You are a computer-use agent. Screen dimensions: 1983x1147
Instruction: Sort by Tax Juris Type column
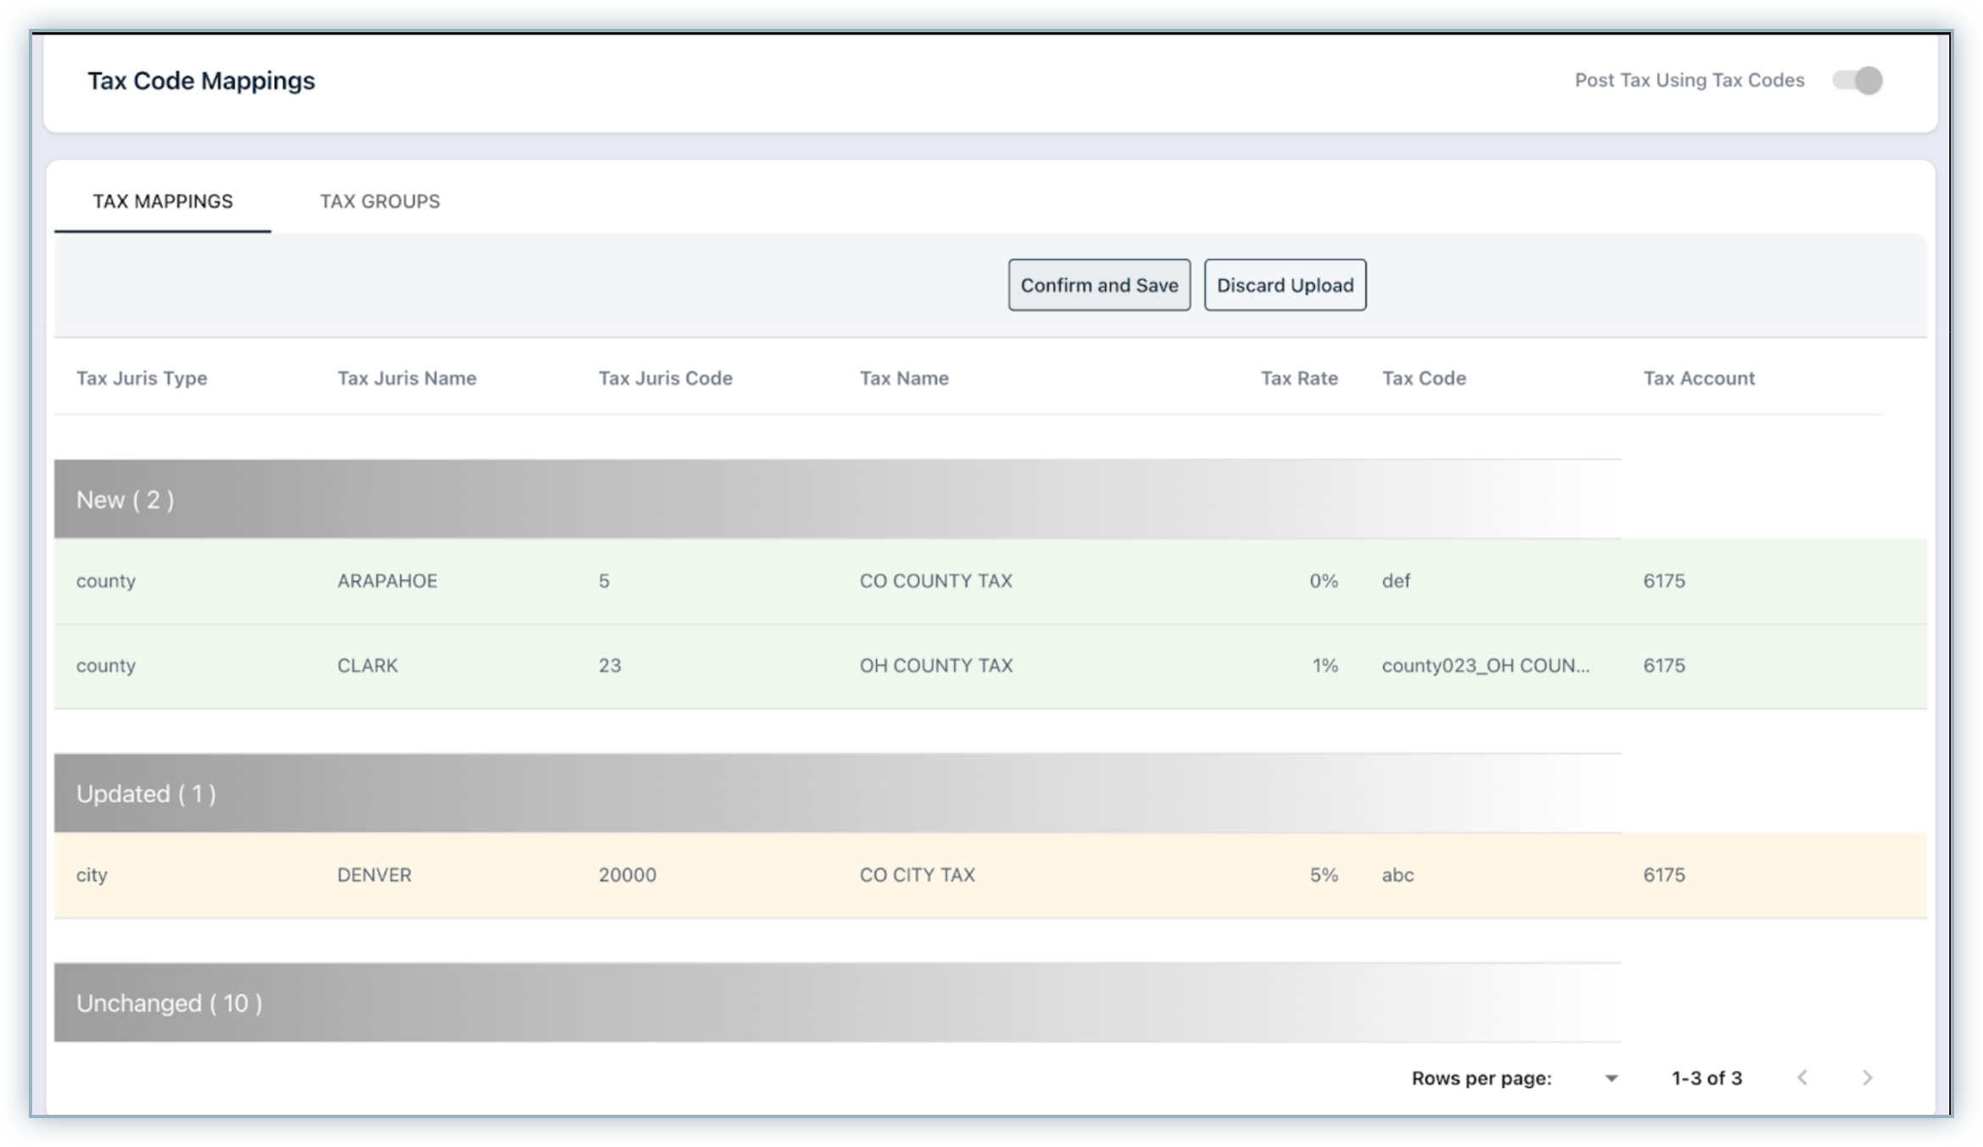[x=142, y=378]
